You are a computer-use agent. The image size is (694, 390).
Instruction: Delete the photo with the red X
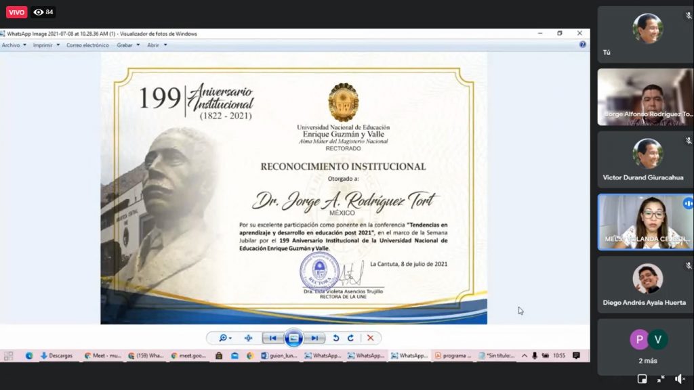(x=371, y=339)
